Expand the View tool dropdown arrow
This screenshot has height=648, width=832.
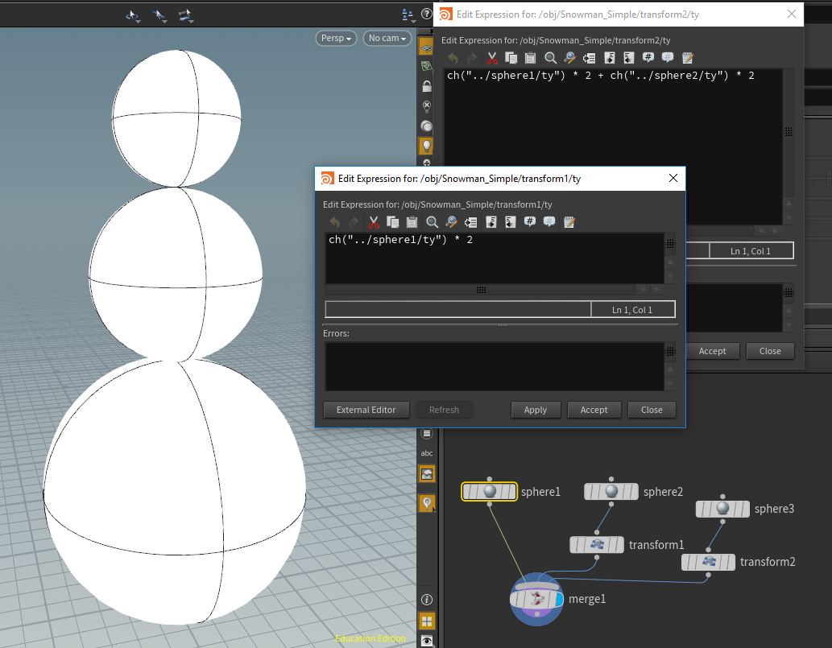139,22
